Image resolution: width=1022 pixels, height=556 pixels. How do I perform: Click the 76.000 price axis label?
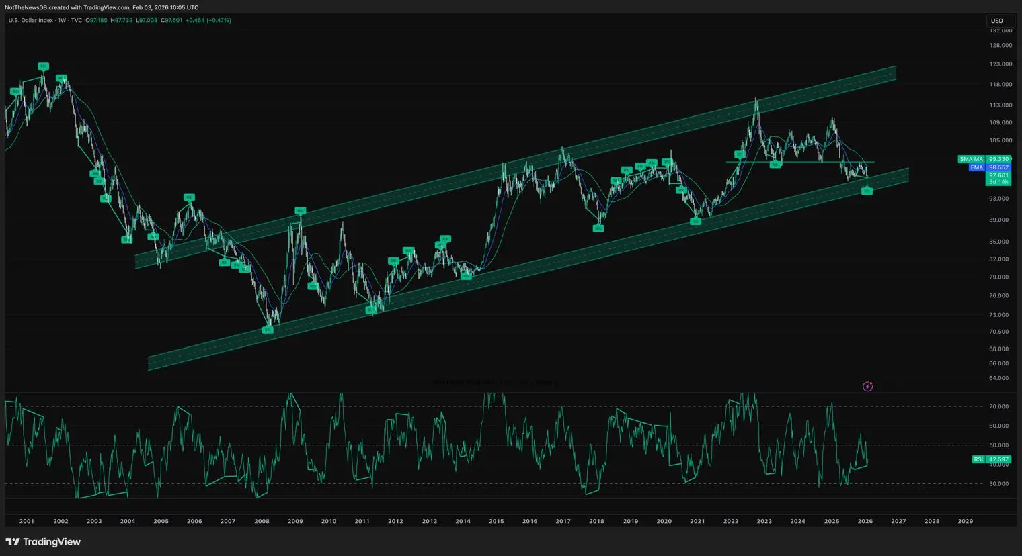(998, 295)
